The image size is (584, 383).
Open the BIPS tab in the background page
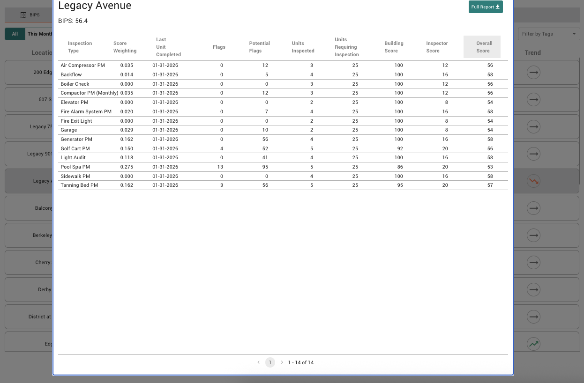pyautogui.click(x=30, y=15)
